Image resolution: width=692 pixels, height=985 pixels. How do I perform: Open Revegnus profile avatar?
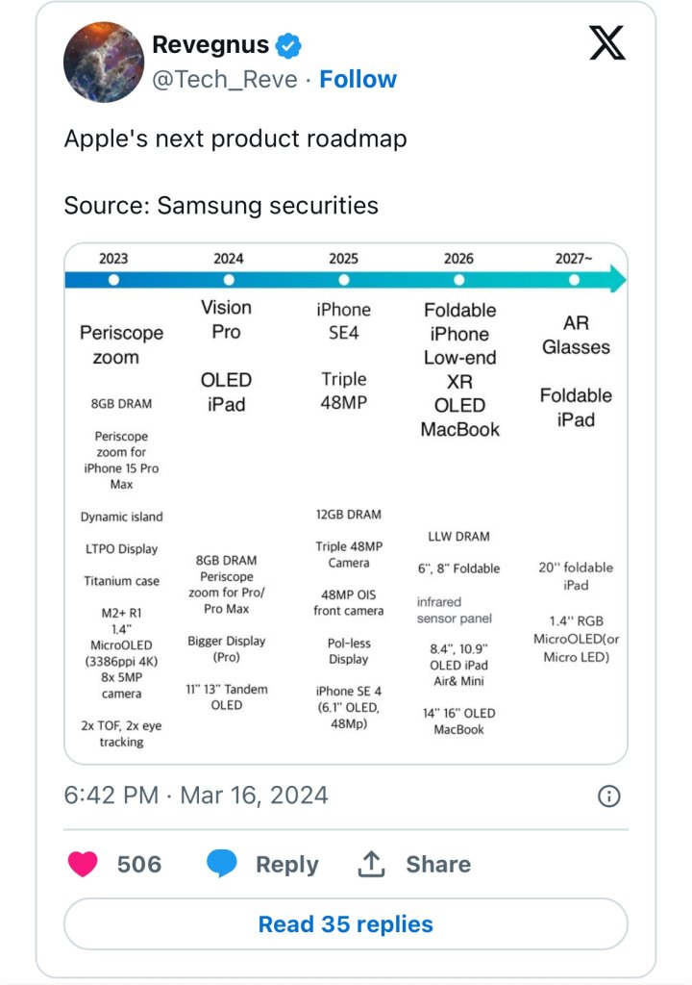104,63
